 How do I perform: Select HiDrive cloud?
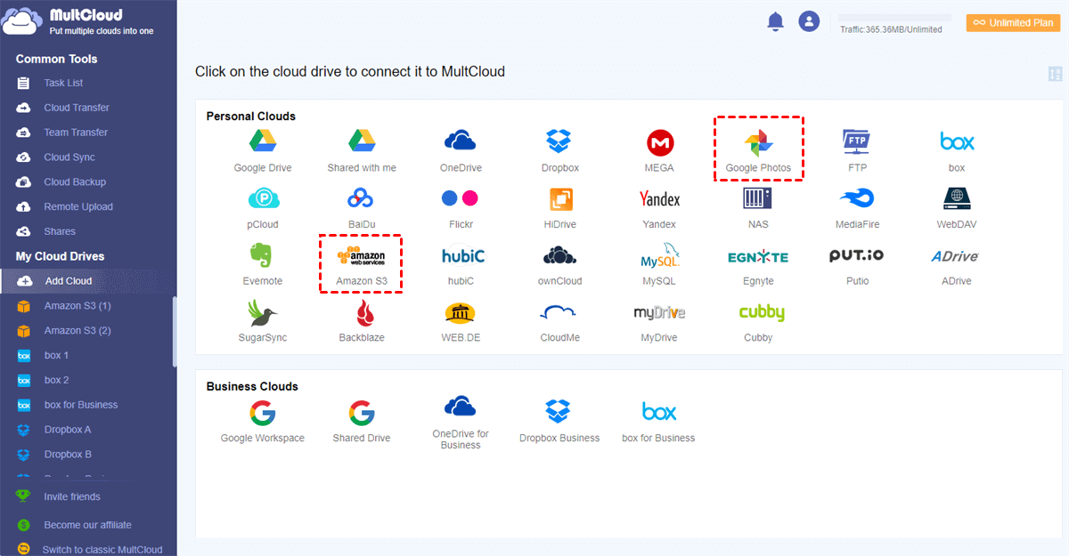(559, 206)
